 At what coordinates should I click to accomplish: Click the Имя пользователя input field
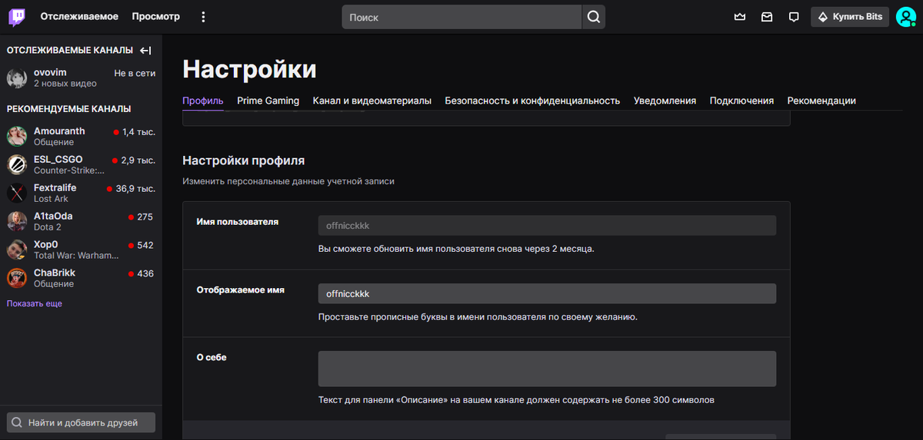point(547,225)
